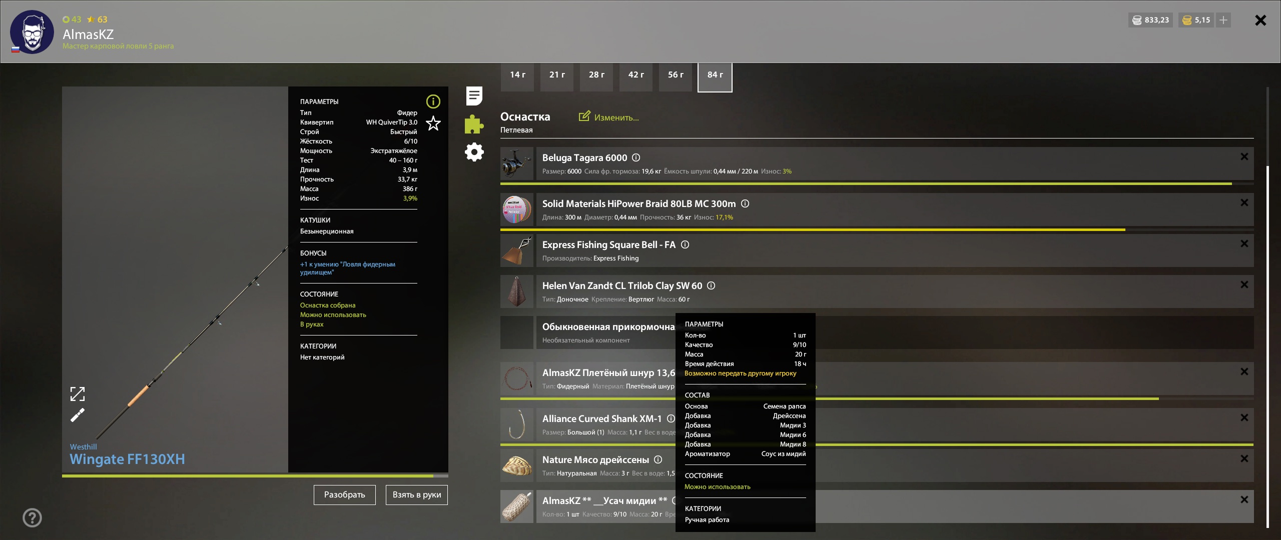Click the Square Bell thumbnail image
Screen dimensions: 1281x540
(517, 250)
